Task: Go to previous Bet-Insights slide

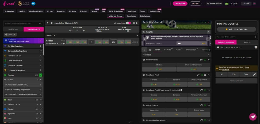Action: tap(144, 39)
